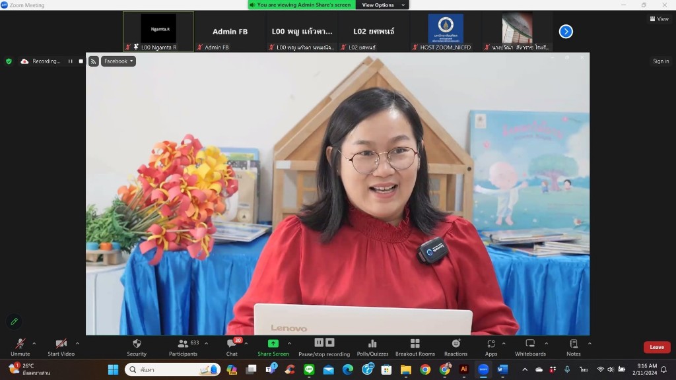Open Task View on the taskbar

[x=252, y=369]
